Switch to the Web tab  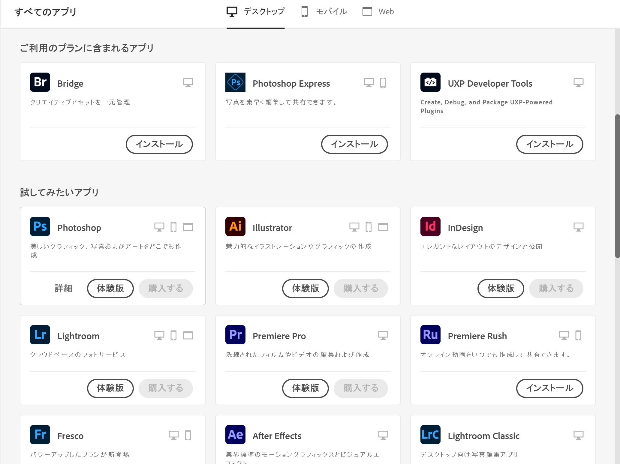point(378,12)
